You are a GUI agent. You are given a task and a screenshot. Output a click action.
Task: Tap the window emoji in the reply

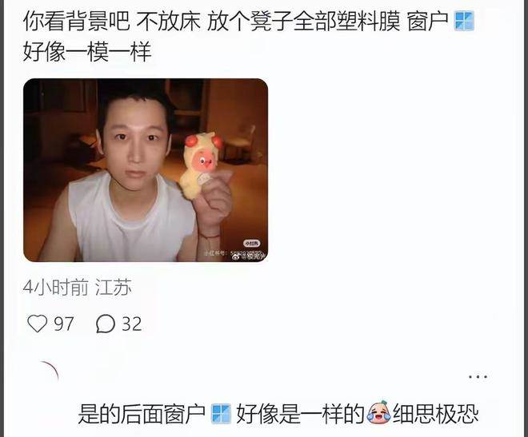tap(222, 414)
